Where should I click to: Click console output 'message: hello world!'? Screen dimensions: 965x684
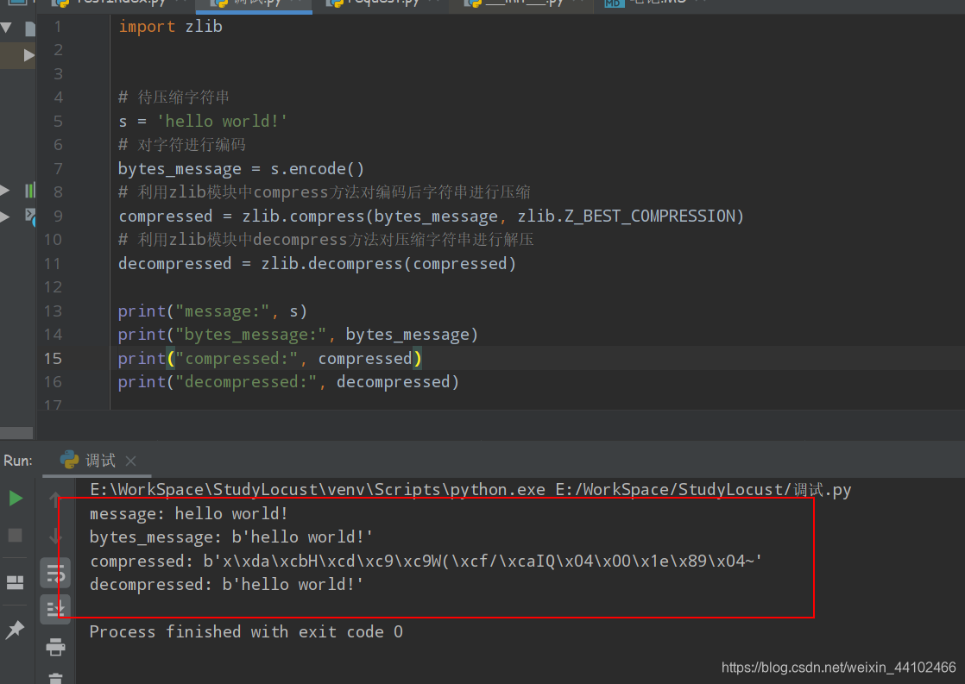coord(189,513)
